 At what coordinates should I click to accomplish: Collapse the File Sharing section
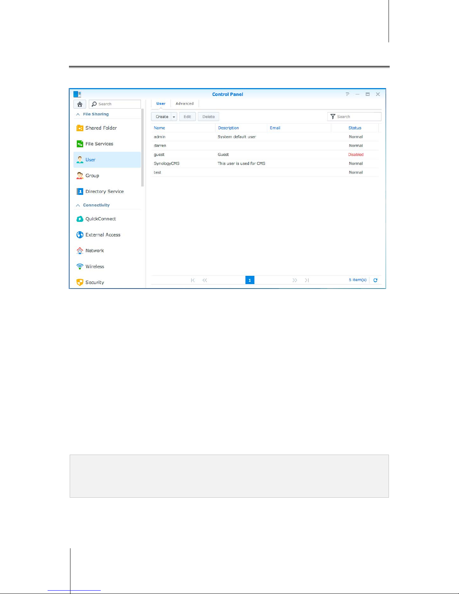pos(78,114)
